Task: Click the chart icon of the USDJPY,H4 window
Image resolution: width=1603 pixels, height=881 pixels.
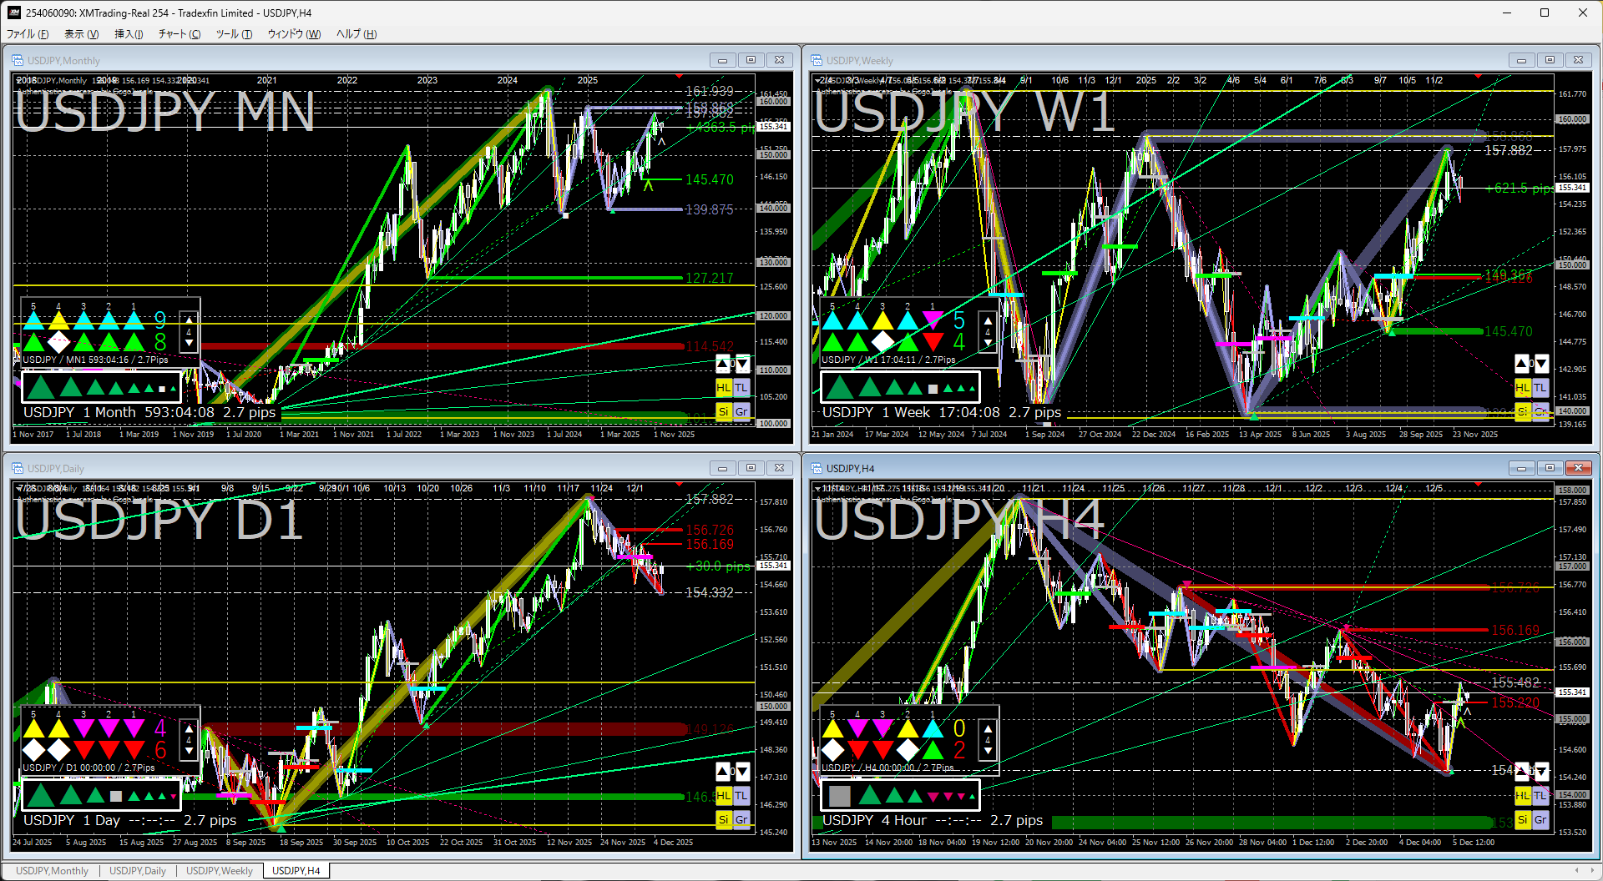Action: 817,468
